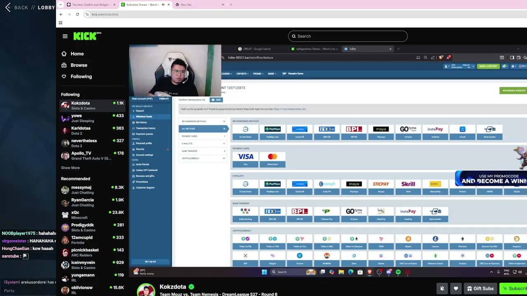Reload the page with browser refresh icon
527x296 pixels.
77,14
